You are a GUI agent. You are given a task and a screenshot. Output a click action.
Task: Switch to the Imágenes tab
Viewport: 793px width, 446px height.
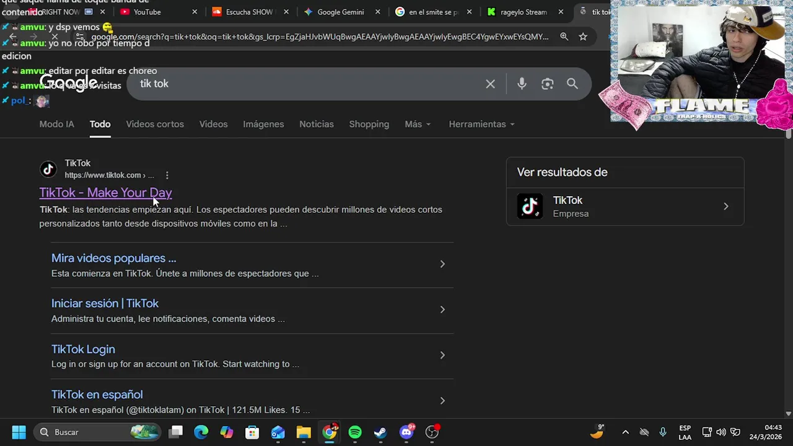click(263, 124)
